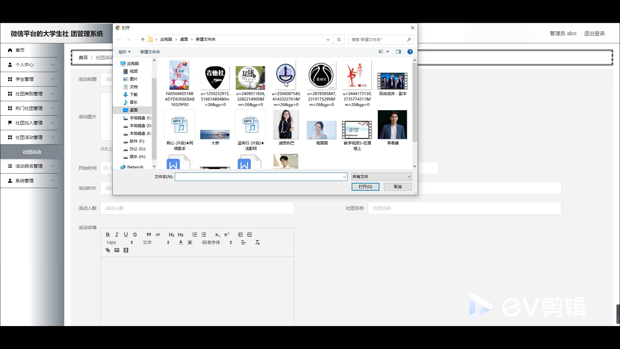The height and width of the screenshot is (349, 620).
Task: Clear formatting with Tx icon
Action: coord(257,242)
